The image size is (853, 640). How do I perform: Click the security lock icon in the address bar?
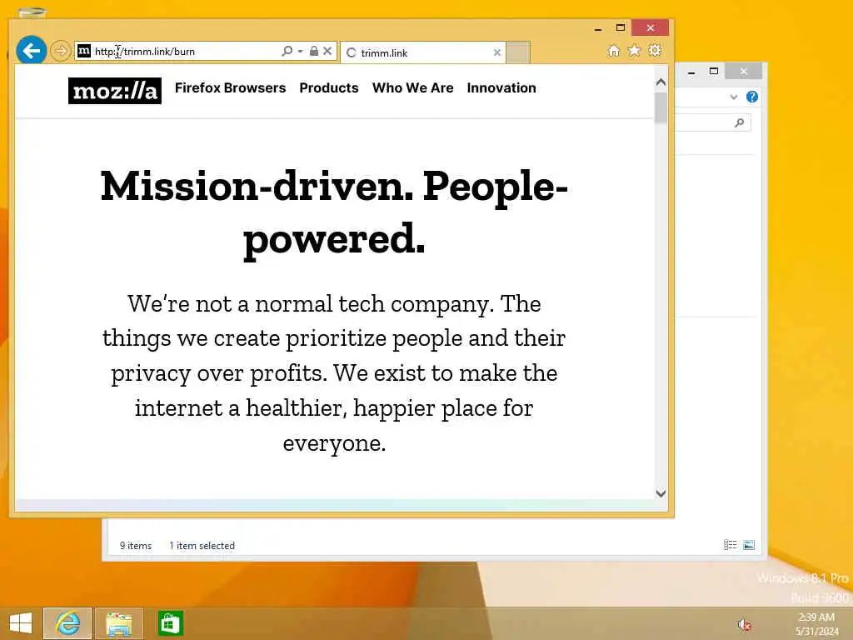pos(314,51)
